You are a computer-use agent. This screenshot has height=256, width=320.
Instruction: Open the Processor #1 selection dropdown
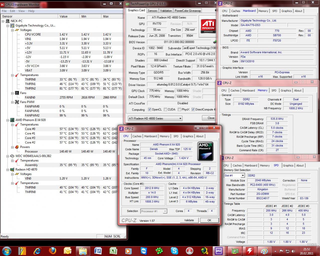154,211
